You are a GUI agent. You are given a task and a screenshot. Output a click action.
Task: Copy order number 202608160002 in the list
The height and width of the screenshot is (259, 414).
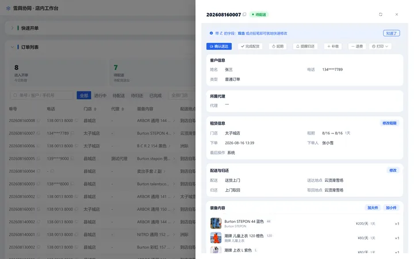point(39,197)
